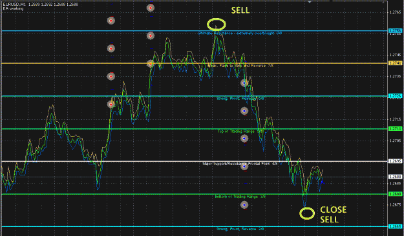
Task: Select the blue dot marker below the Bottom of Trading Range label
Action: click(x=244, y=205)
